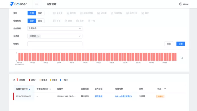Expand the 业务路径 全部路径 dropdown
Image resolution: width=197 pixels, height=111 pixels.
click(x=55, y=29)
